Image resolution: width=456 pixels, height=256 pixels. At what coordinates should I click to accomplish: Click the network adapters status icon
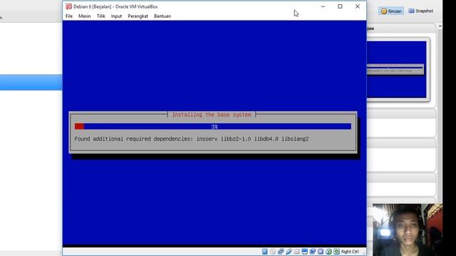click(281, 251)
